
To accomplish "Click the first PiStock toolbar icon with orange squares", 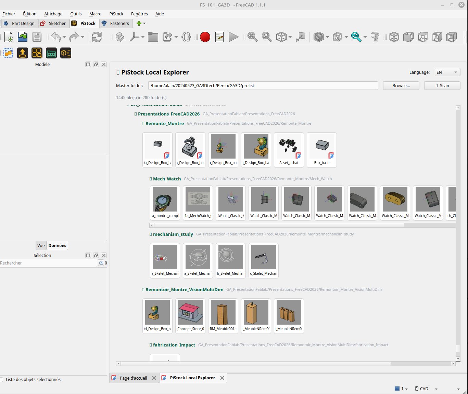I will click(x=8, y=53).
